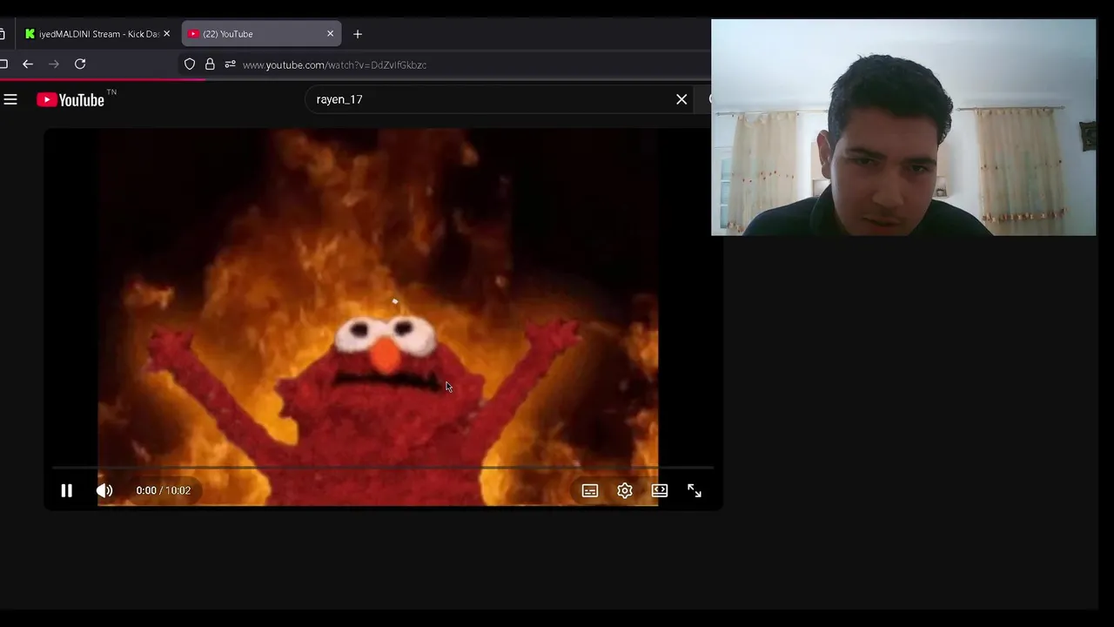
Task: Enter fullscreen mode
Action: [695, 490]
